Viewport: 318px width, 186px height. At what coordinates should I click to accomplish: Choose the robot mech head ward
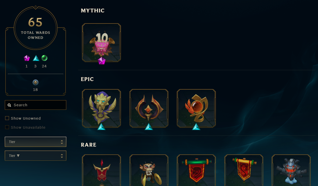pyautogui.click(x=291, y=170)
